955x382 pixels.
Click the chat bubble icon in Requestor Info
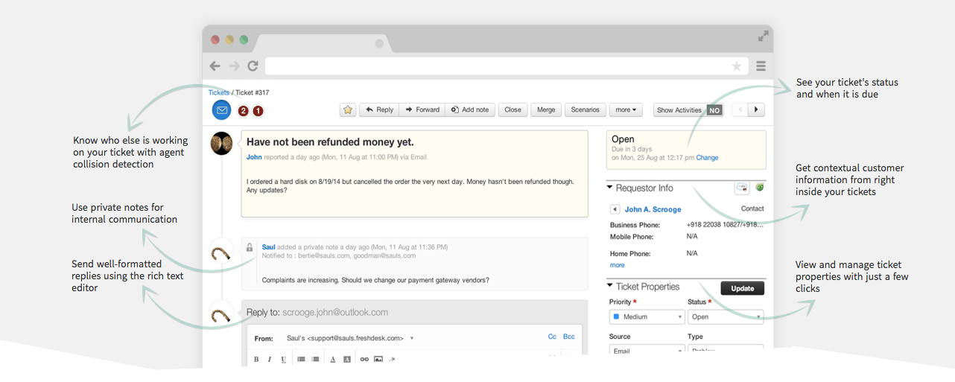click(x=741, y=188)
